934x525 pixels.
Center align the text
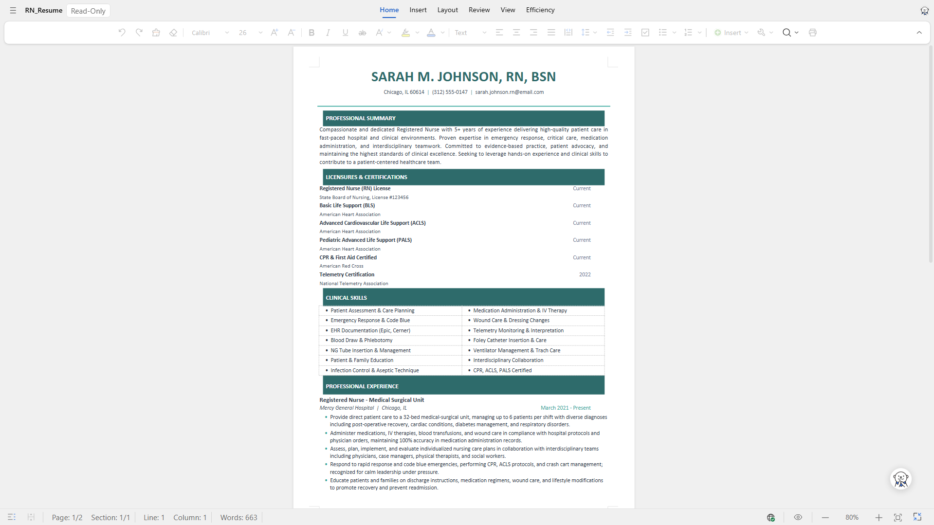tap(516, 33)
